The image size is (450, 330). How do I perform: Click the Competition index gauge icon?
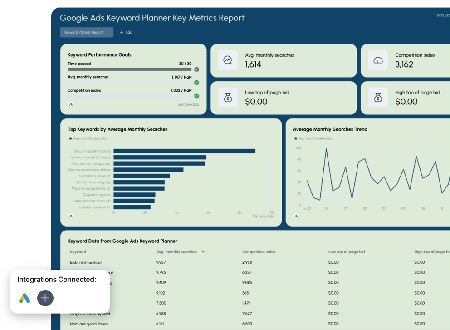pos(378,60)
